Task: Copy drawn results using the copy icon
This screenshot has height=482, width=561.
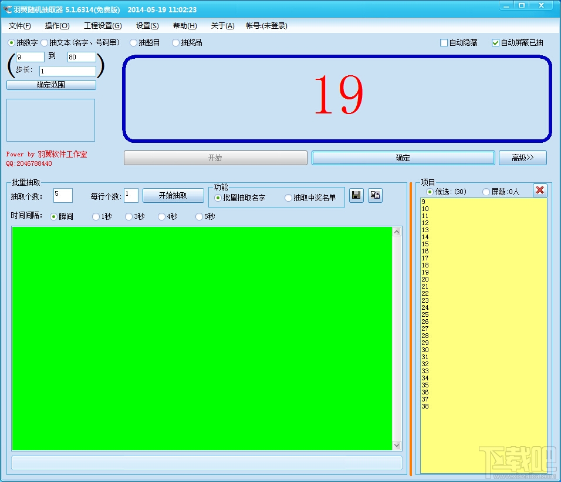Action: (x=375, y=196)
